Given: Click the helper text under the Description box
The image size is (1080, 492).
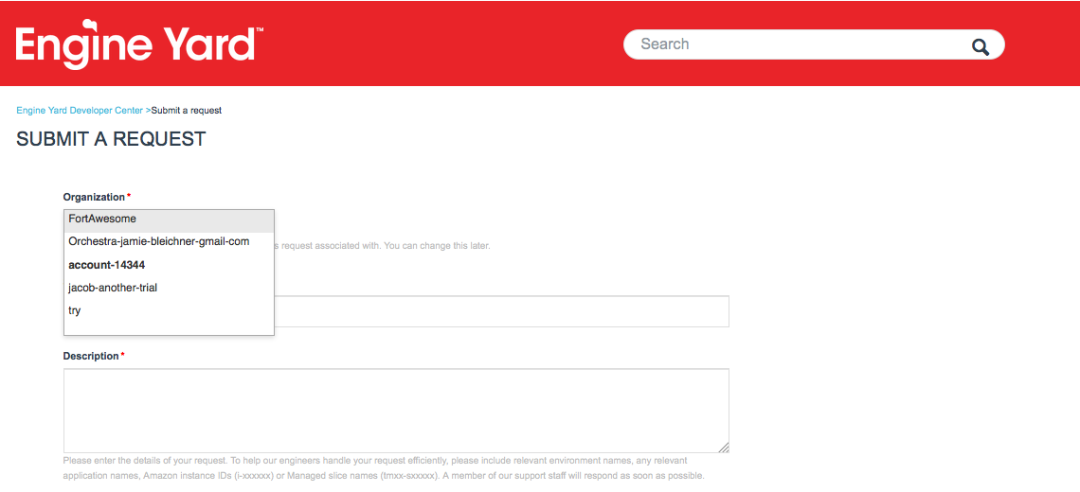Looking at the screenshot, I should [x=384, y=467].
